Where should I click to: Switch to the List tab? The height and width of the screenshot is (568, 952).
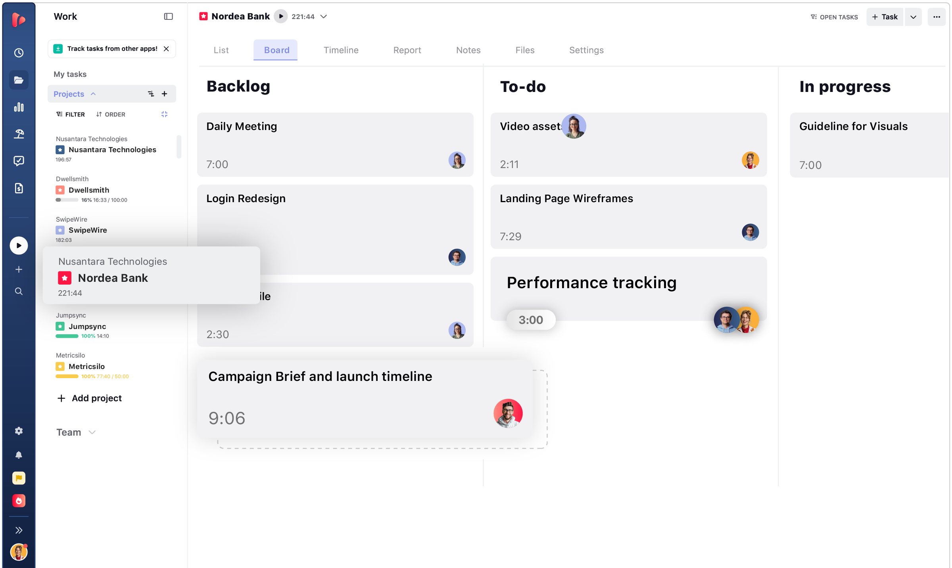coord(221,50)
